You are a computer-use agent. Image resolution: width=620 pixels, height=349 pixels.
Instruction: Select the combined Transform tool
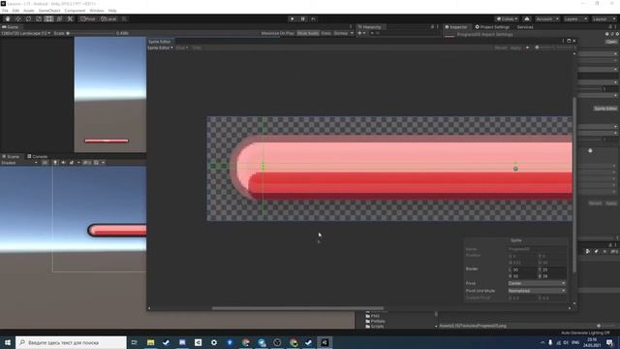(59, 18)
